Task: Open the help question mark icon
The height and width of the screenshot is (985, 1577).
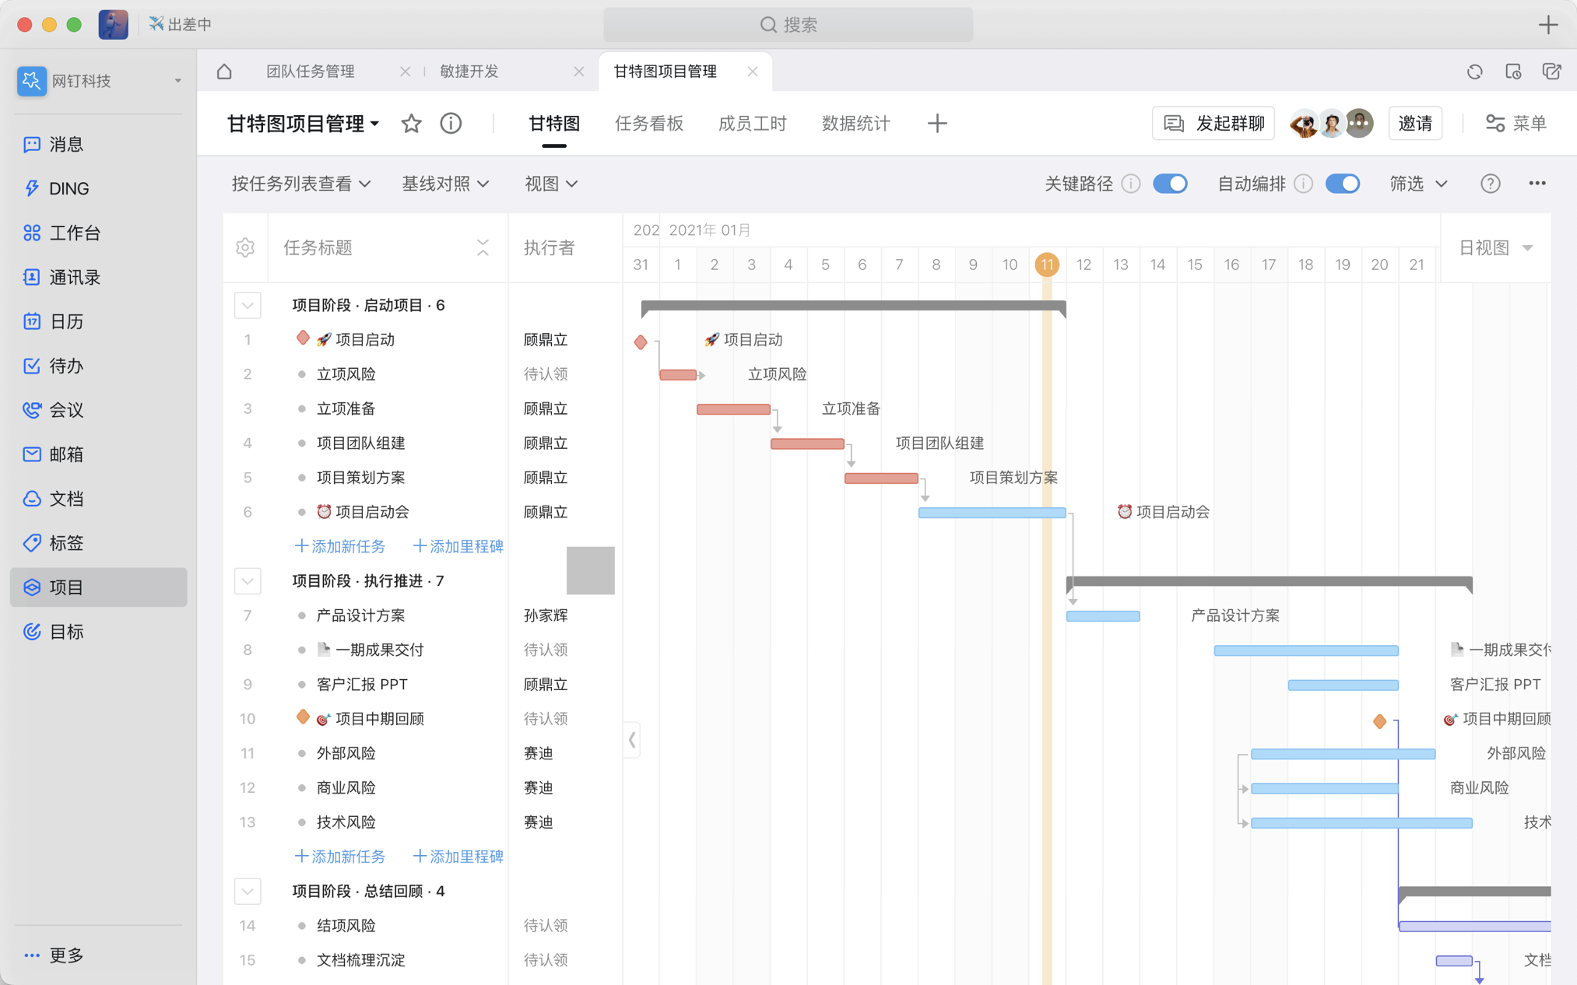Action: click(1490, 184)
